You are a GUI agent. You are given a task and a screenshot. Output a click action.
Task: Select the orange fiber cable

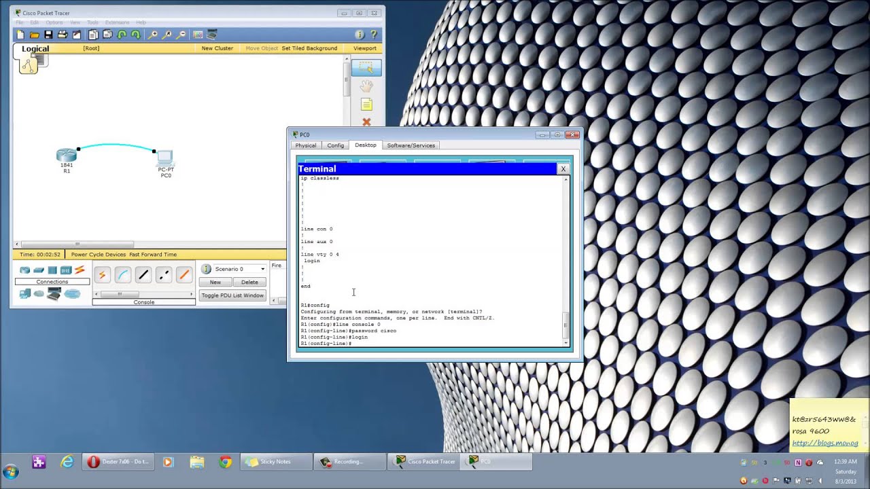pyautogui.click(x=184, y=275)
